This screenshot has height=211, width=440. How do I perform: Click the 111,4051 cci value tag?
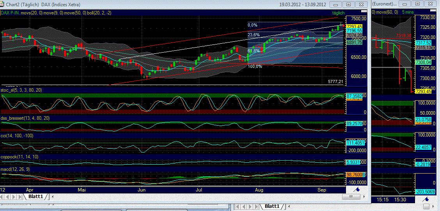[x=355, y=143]
